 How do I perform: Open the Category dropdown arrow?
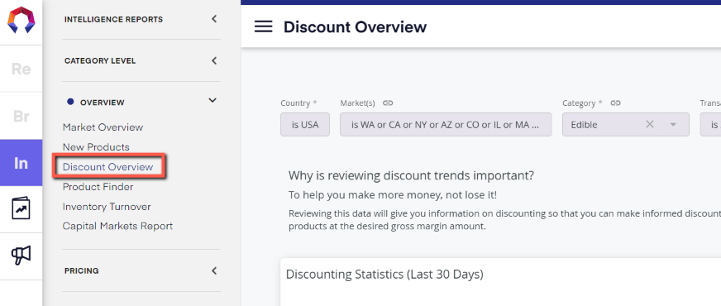[673, 125]
